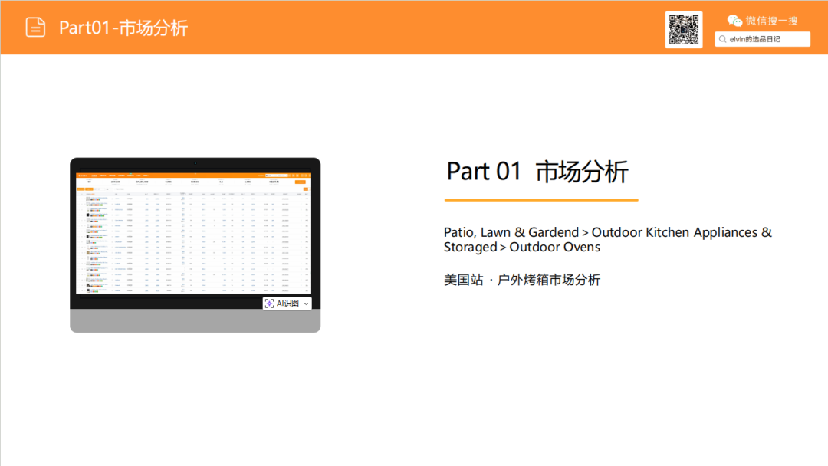828x466 pixels.
Task: Click the large Part 01 市场分析 heading
Action: tap(537, 171)
